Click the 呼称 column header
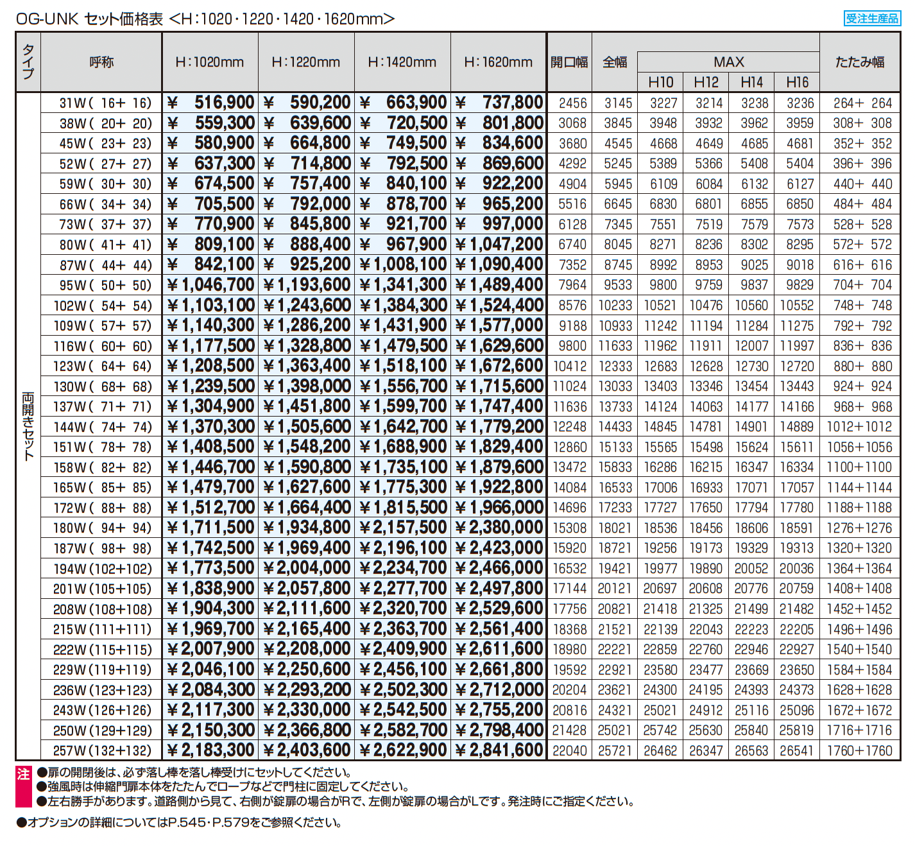915x846 pixels. 101,62
